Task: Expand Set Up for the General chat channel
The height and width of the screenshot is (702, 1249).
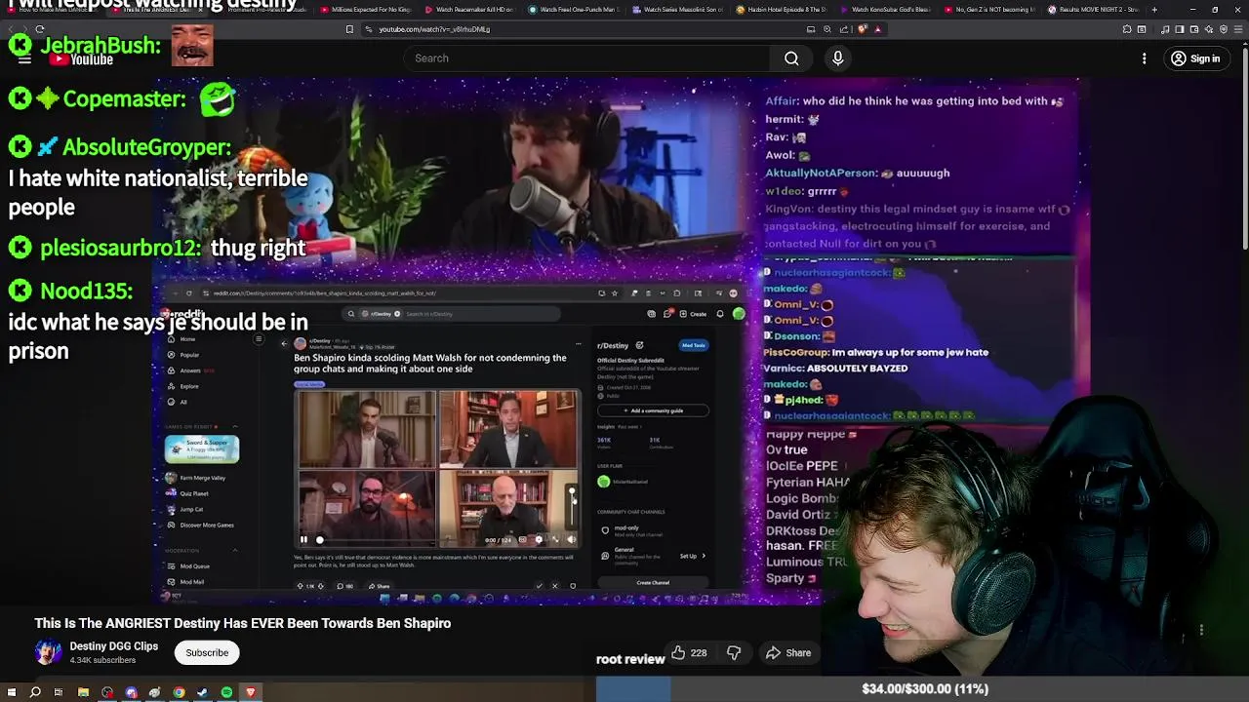Action: point(695,556)
